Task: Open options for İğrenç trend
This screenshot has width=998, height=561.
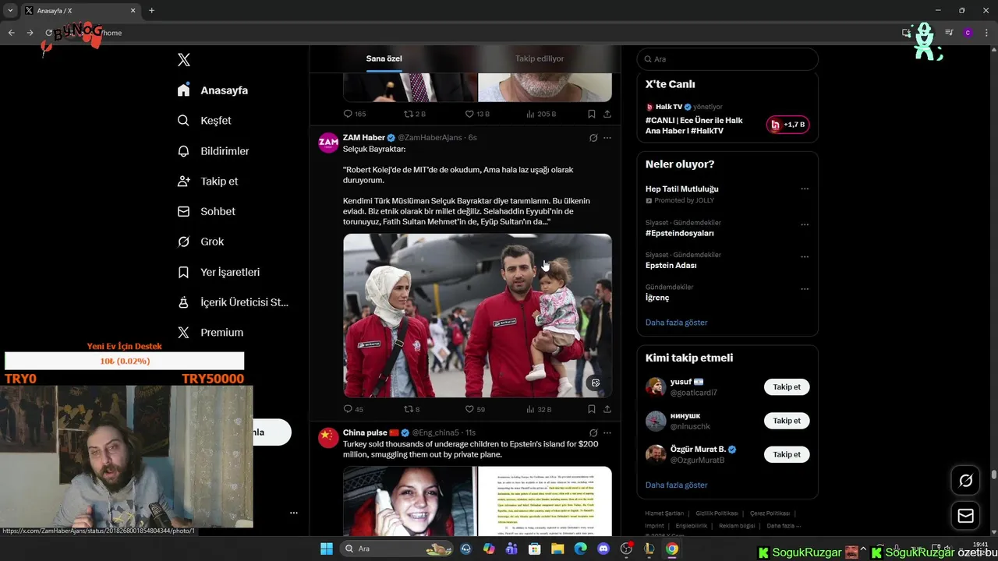Action: [x=805, y=289]
